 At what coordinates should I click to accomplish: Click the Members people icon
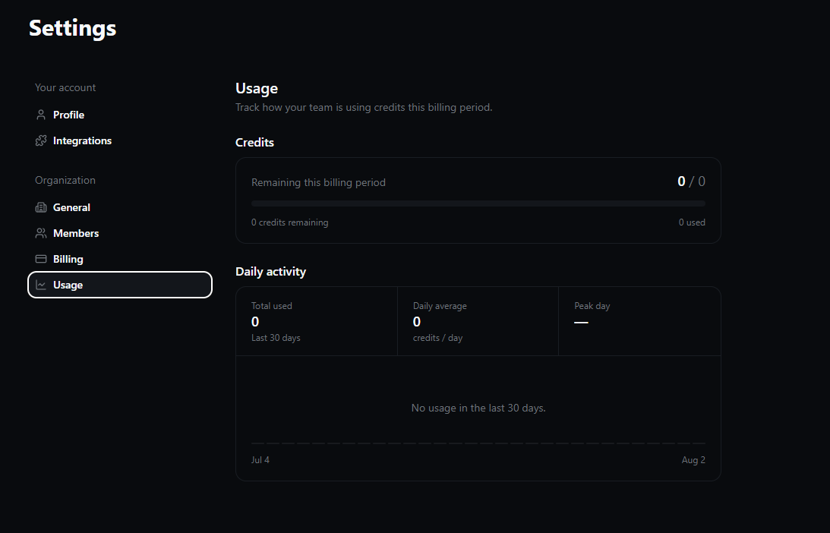point(41,233)
